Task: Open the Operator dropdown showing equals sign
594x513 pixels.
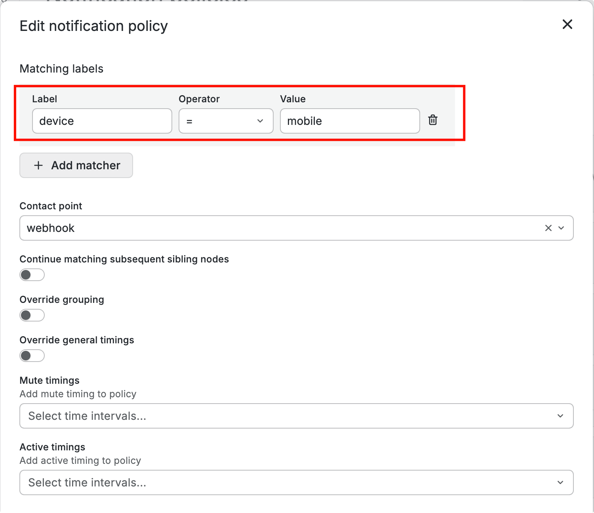Action: pyautogui.click(x=222, y=121)
